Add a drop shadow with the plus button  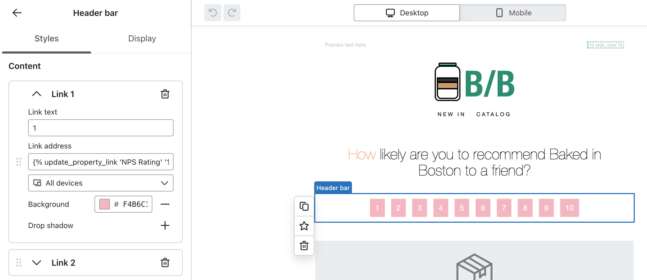tap(165, 225)
